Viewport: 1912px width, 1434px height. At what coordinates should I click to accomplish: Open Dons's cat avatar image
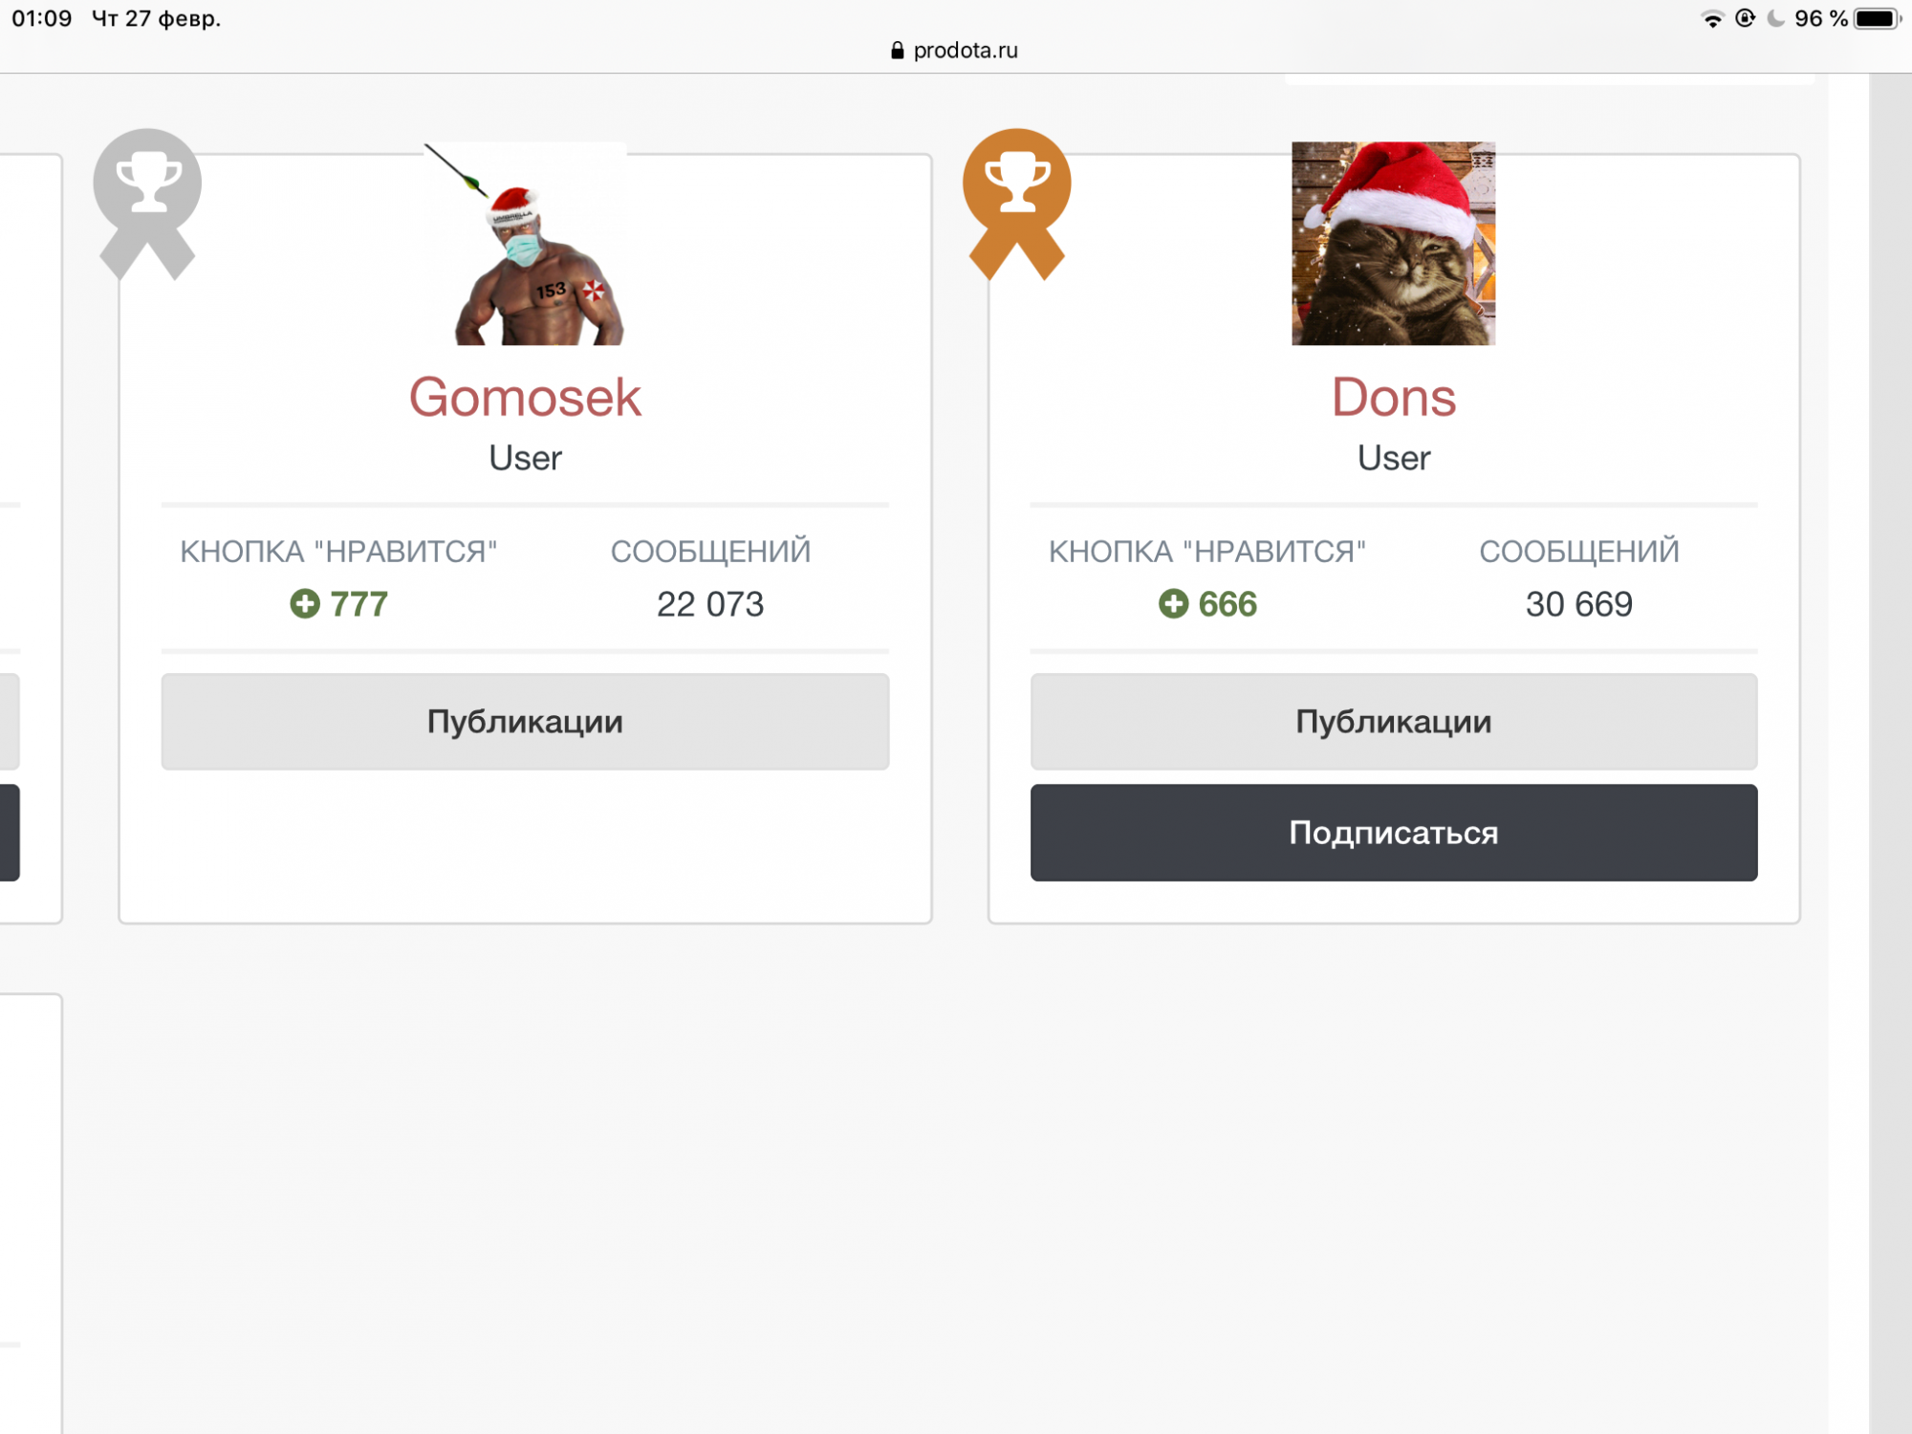tap(1393, 244)
